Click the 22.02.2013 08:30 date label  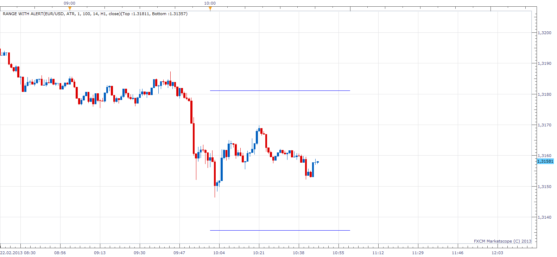(18, 253)
